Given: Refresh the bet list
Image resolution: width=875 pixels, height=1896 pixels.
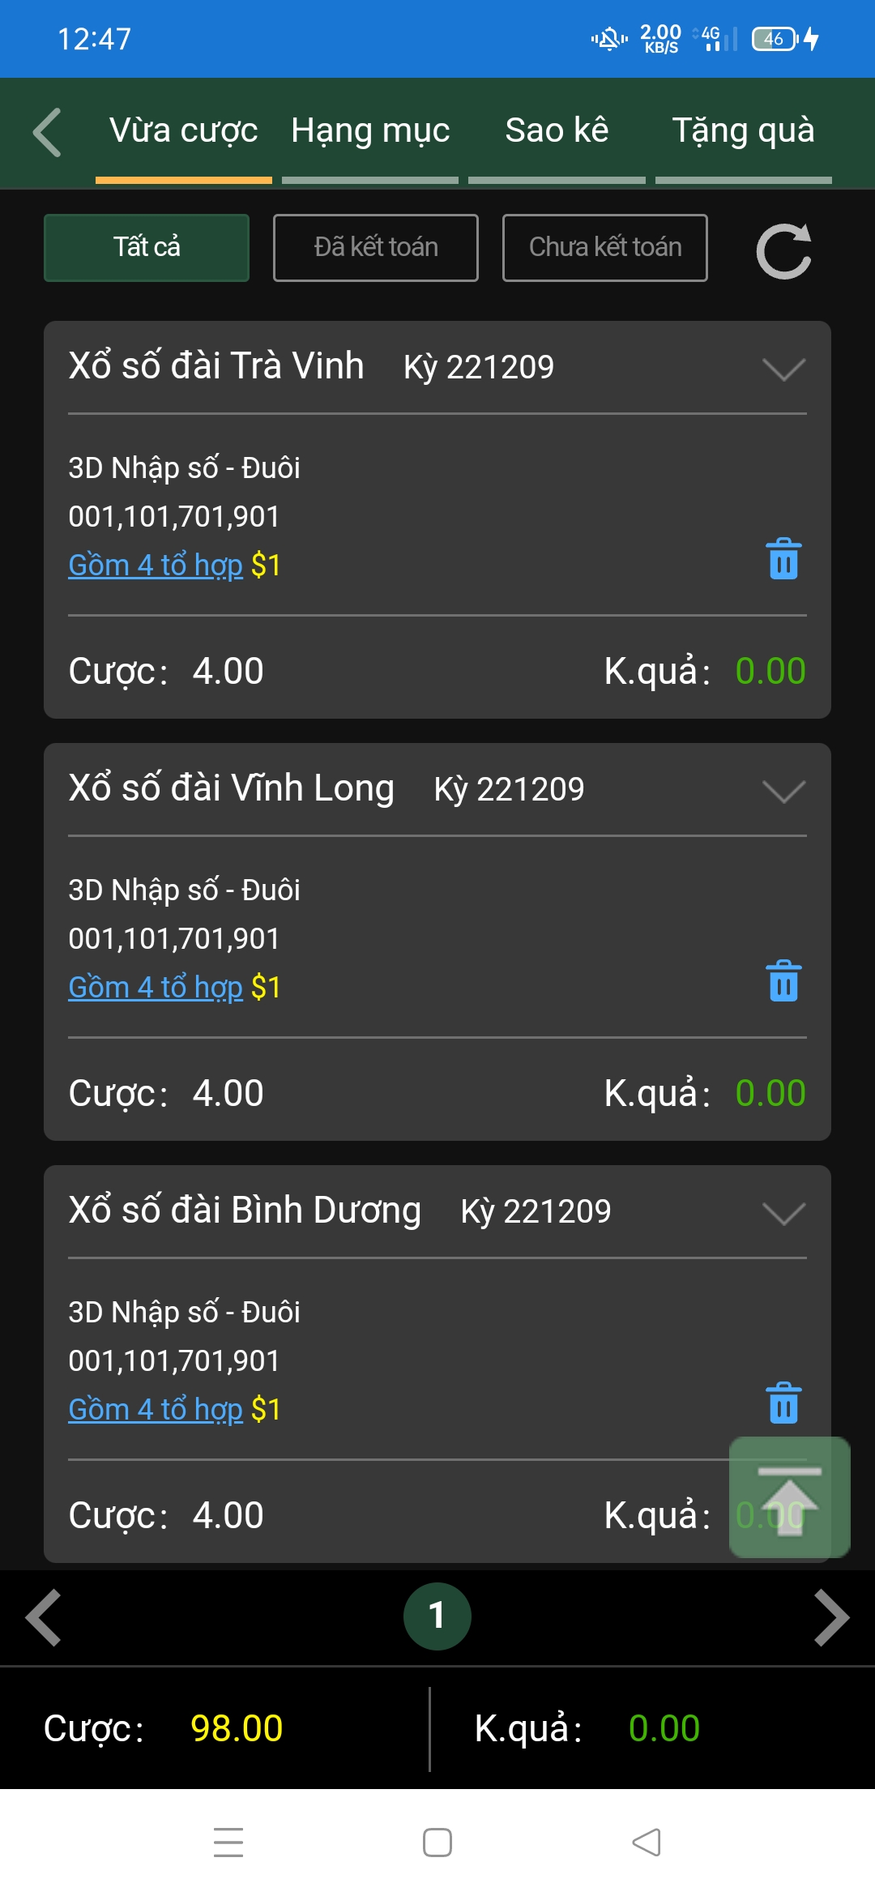Looking at the screenshot, I should click(x=783, y=250).
